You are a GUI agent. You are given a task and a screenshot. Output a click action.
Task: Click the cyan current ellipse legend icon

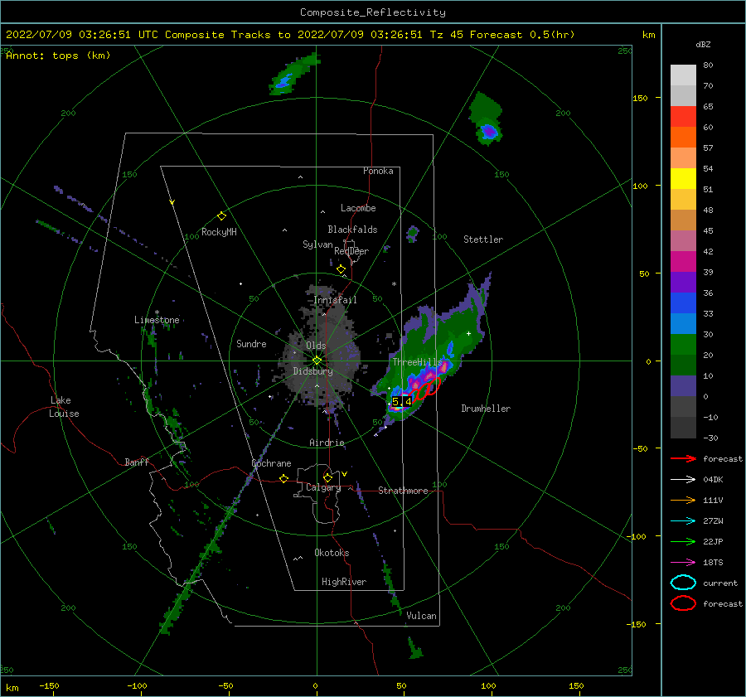point(683,583)
